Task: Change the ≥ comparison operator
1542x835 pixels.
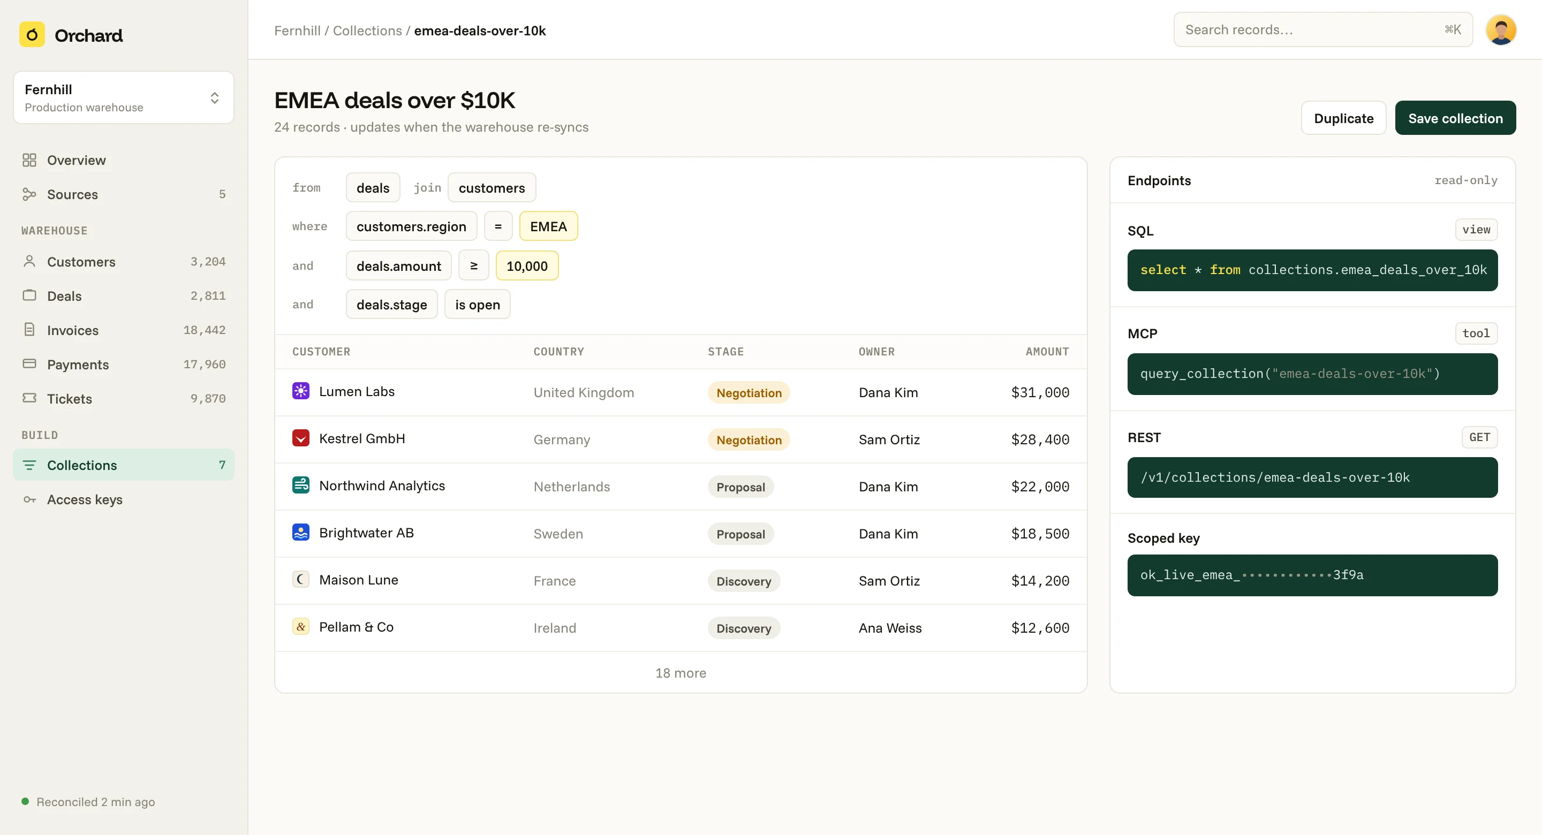Action: tap(473, 266)
